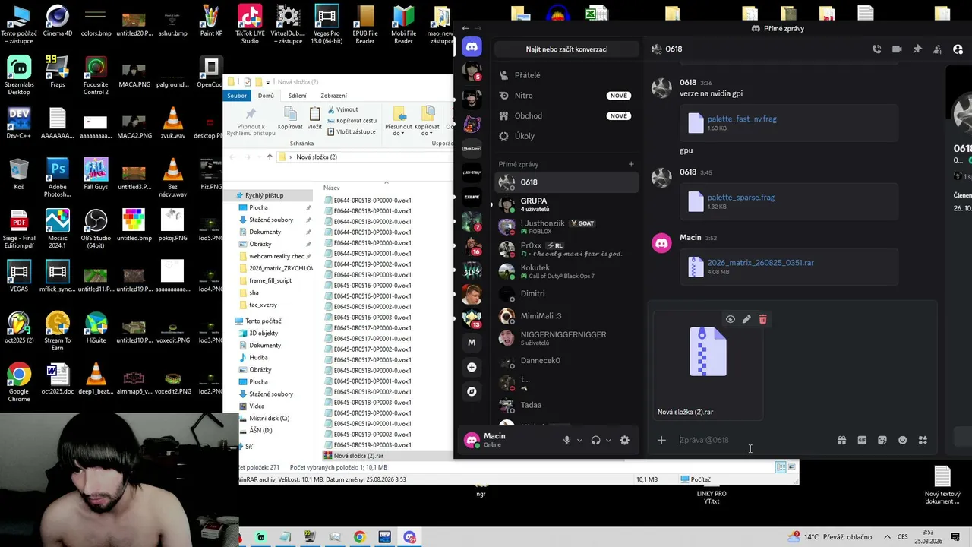The image size is (972, 547).
Task: Create a new direct message with plus
Action: 631,164
